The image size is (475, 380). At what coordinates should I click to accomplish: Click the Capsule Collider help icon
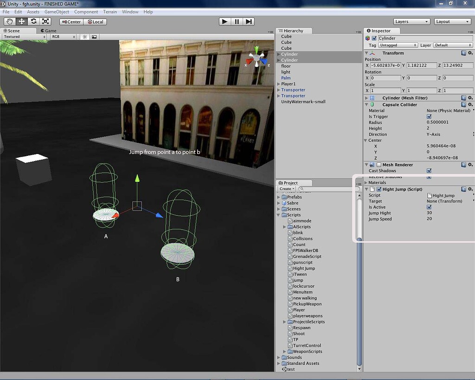point(463,104)
